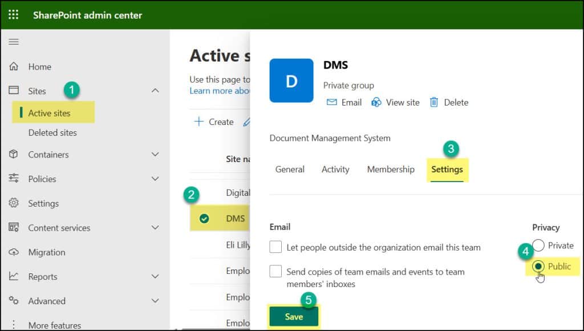Screen dimensions: 584x331
Task: Click the Containers cube icon
Action: coord(14,154)
